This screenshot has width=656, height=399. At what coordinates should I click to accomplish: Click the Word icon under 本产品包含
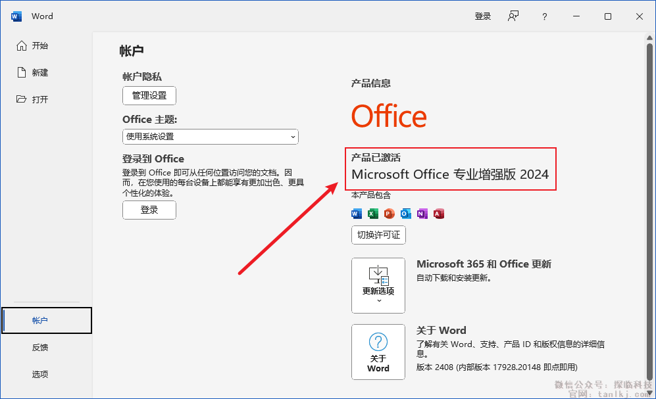(x=357, y=214)
